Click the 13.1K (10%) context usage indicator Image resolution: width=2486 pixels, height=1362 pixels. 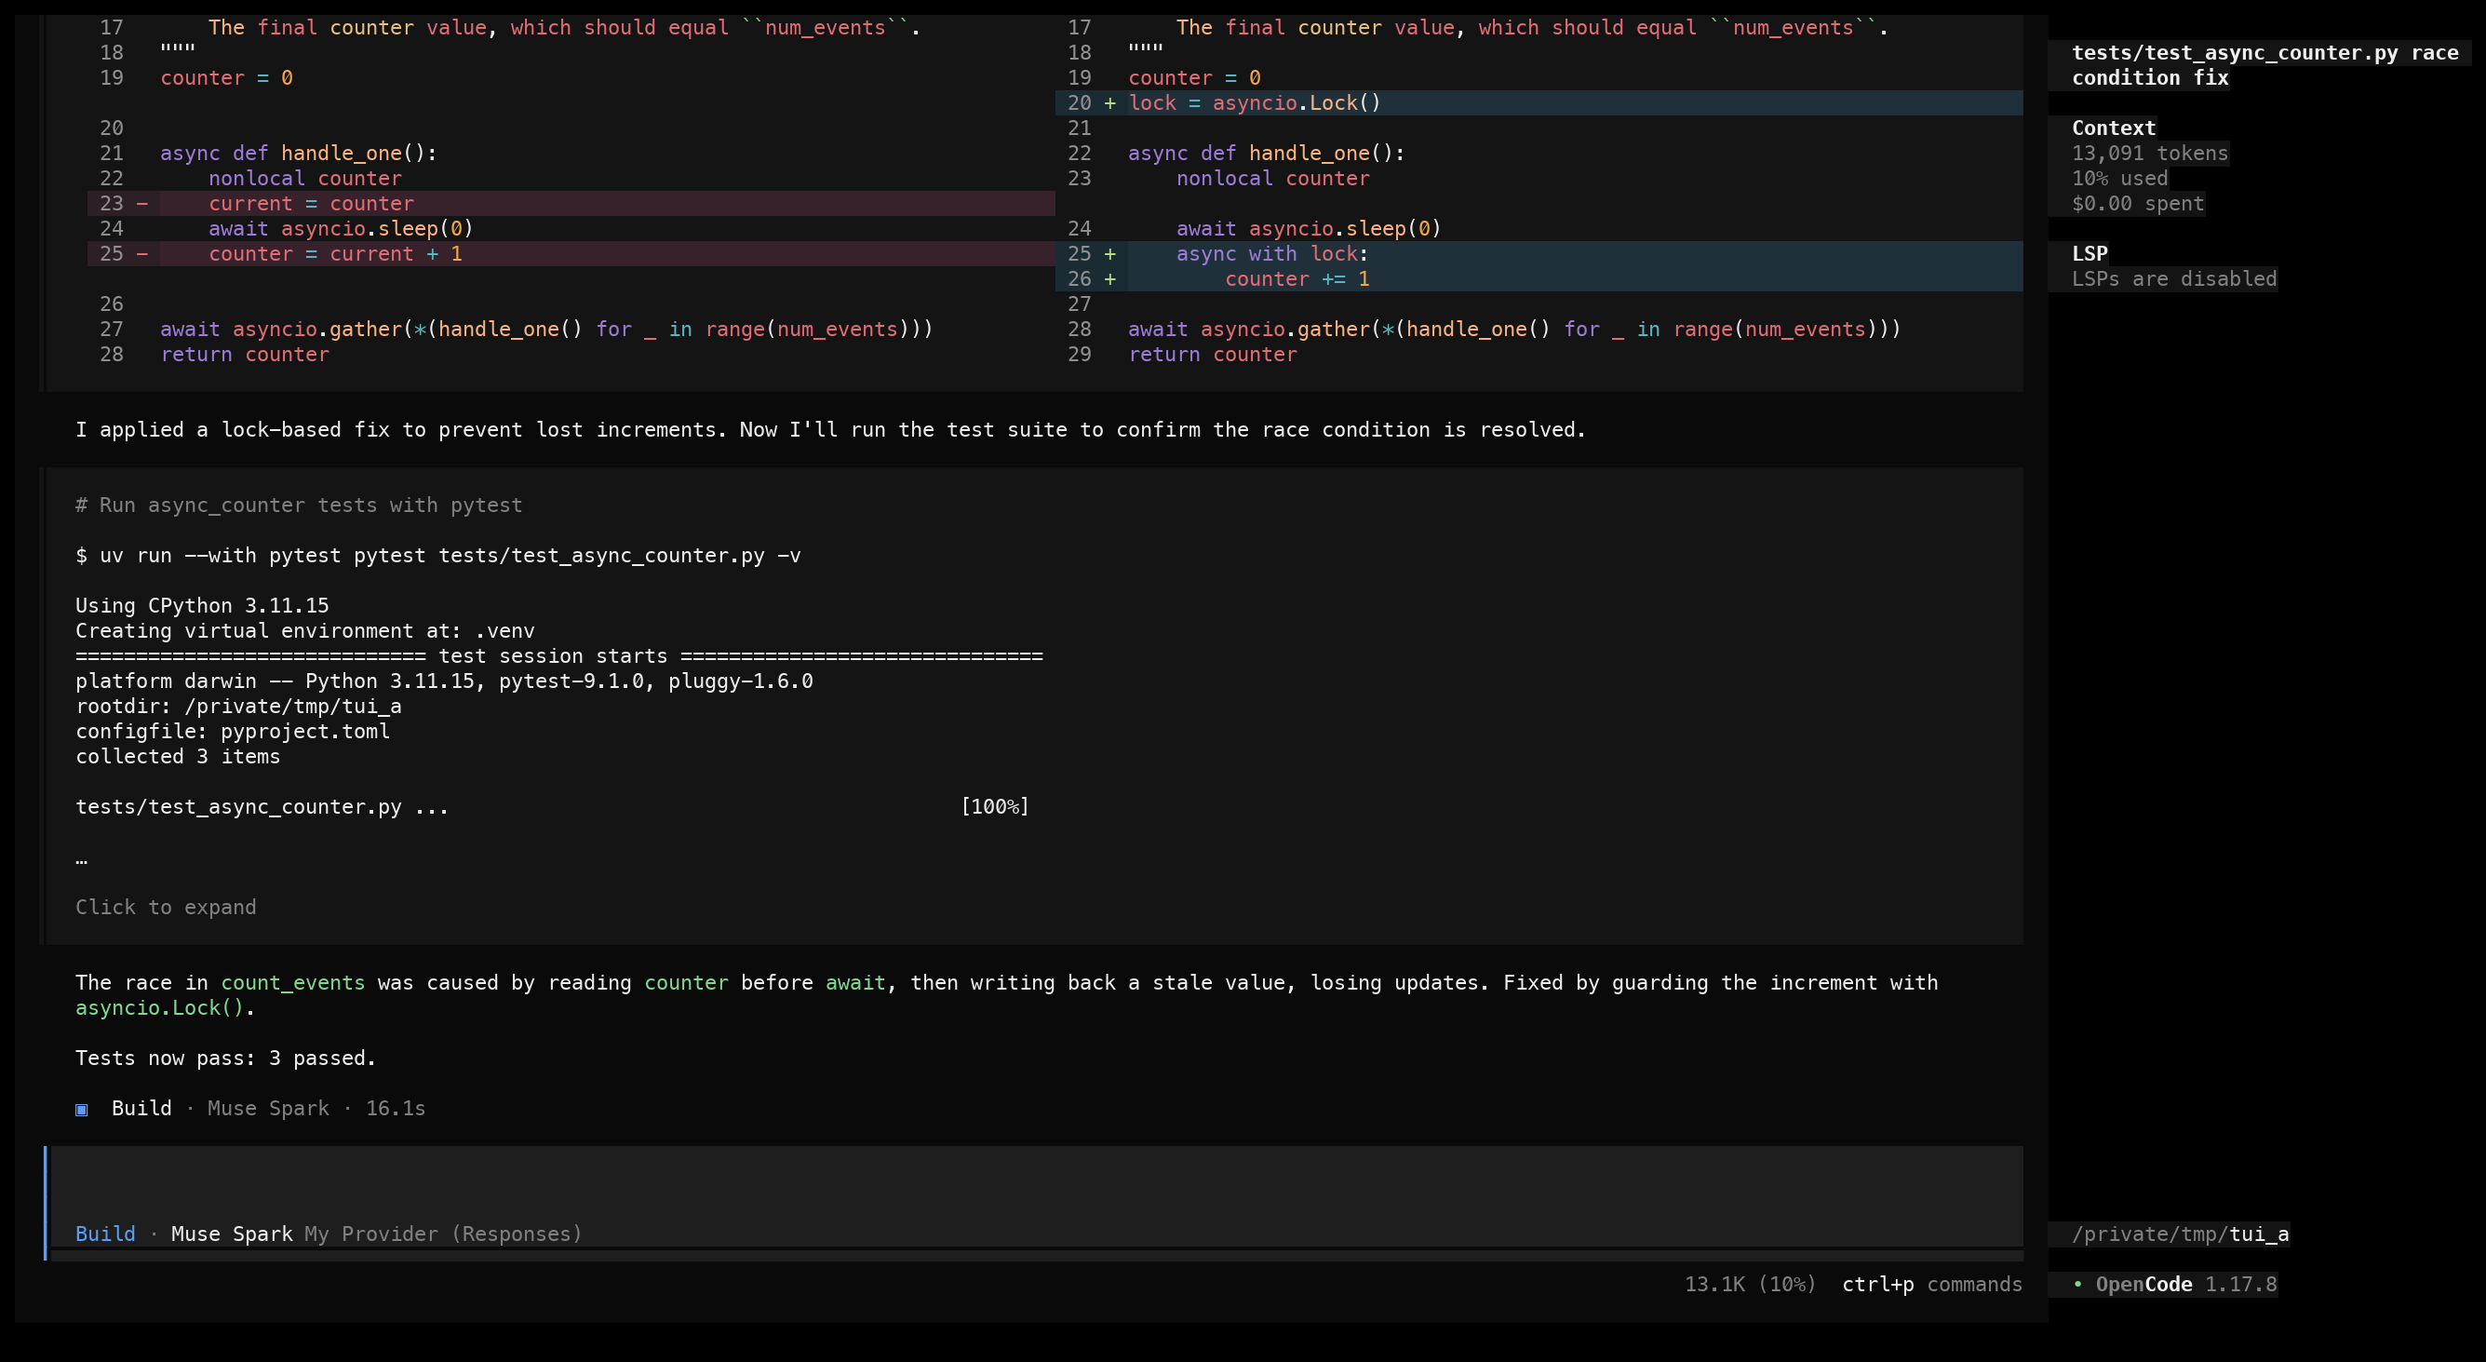pos(1751,1284)
